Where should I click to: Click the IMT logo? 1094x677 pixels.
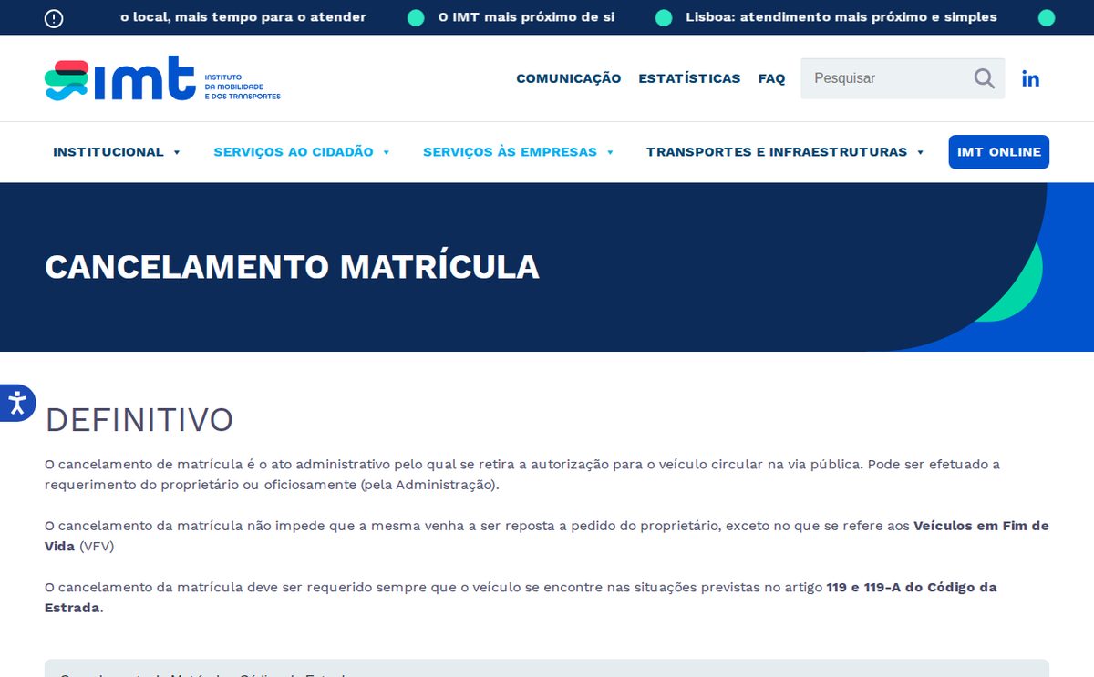click(162, 78)
